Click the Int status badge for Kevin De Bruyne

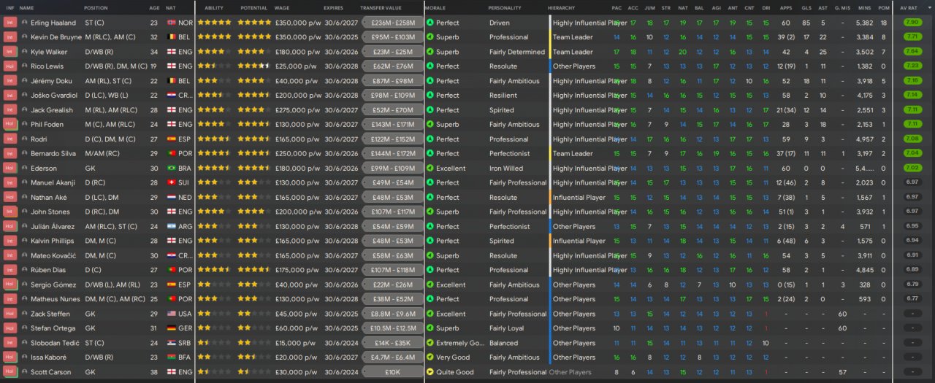[10, 37]
